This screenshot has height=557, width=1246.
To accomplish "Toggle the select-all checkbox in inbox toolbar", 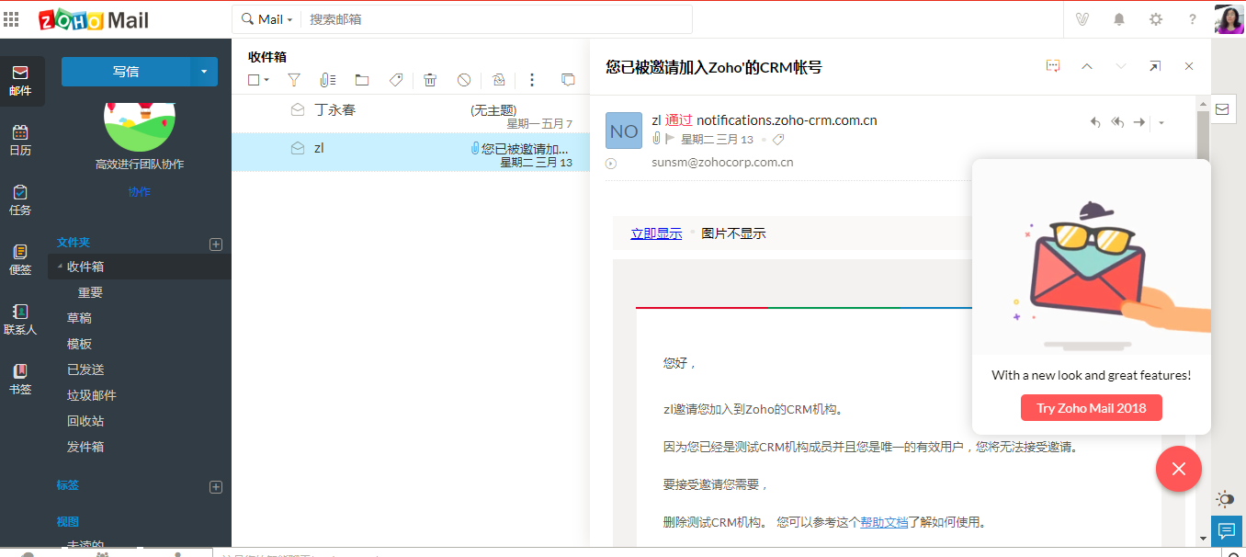I will (x=255, y=80).
